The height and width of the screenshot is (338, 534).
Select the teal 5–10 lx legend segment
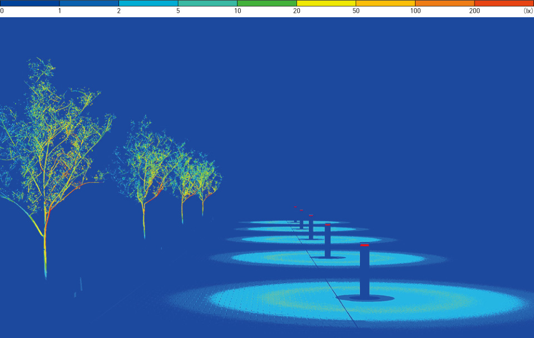(207, 3)
